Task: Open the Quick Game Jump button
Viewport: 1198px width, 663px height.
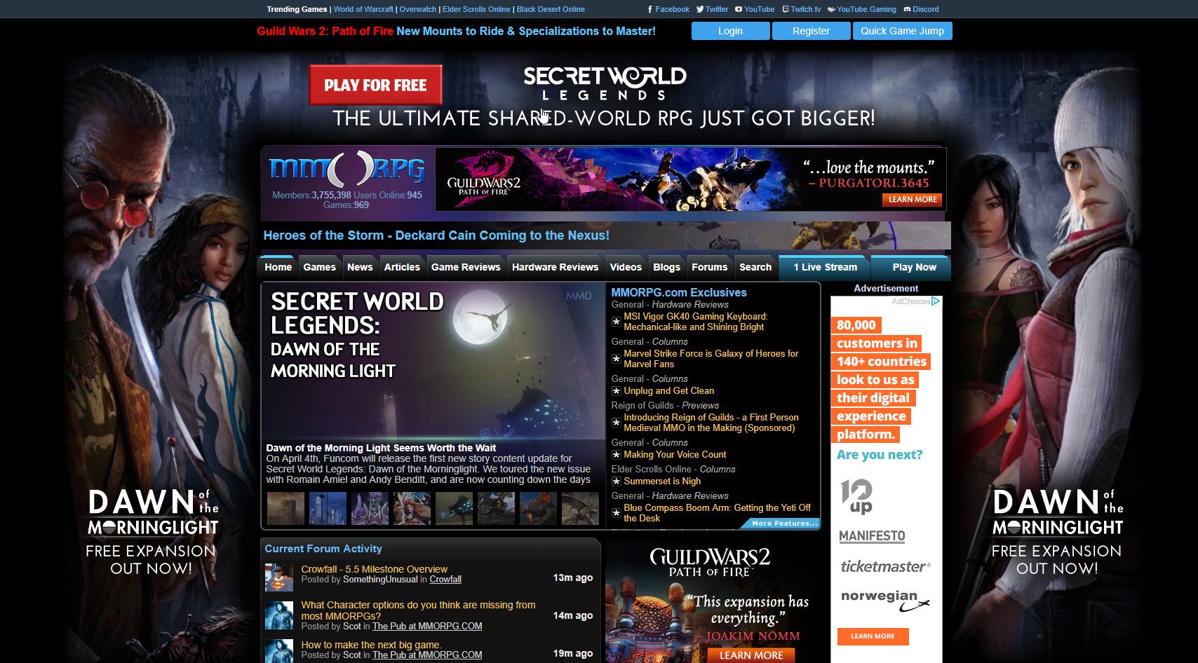Action: [902, 31]
